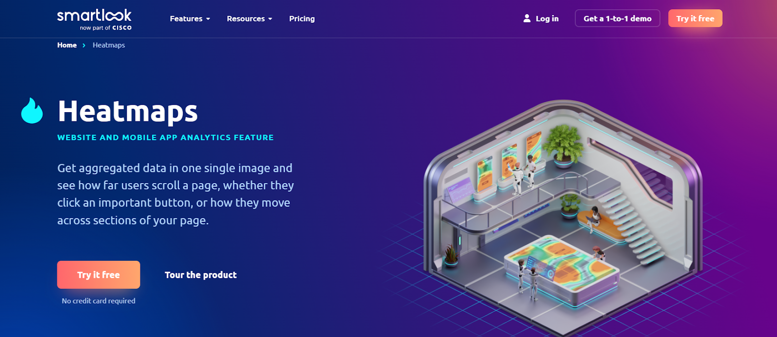Image resolution: width=777 pixels, height=337 pixels.
Task: Click the user profile icon near Log in
Action: [527, 18]
